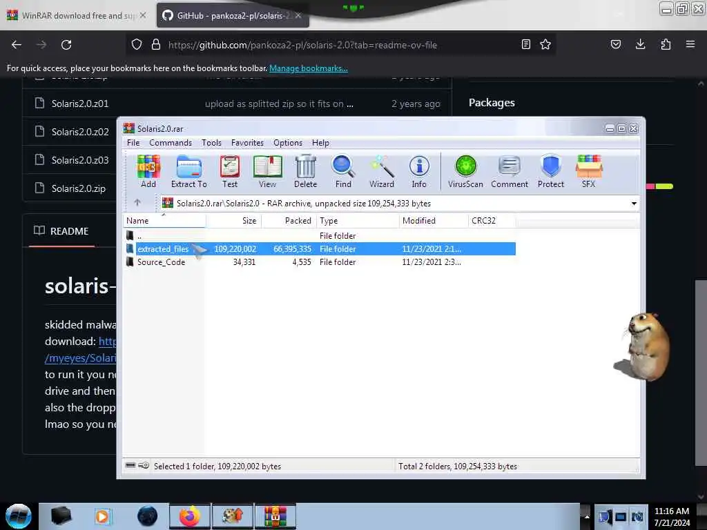Open the Windows Start button
Image resolution: width=707 pixels, height=530 pixels.
[x=19, y=516]
